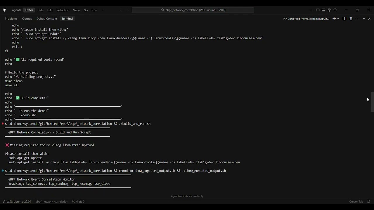Click the Cursor Tab status item
The width and height of the screenshot is (374, 210).
tap(356, 202)
